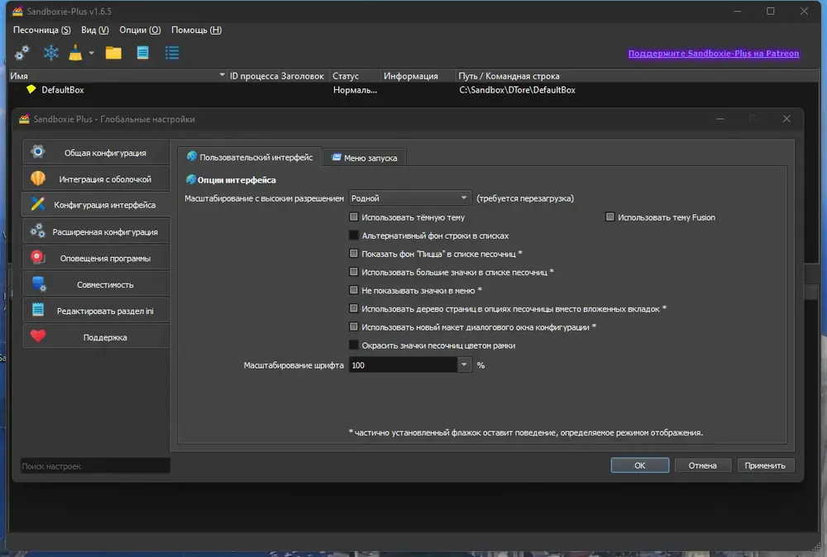Image resolution: width=827 pixels, height=557 pixels.
Task: Click the Отмена button
Action: coord(702,465)
